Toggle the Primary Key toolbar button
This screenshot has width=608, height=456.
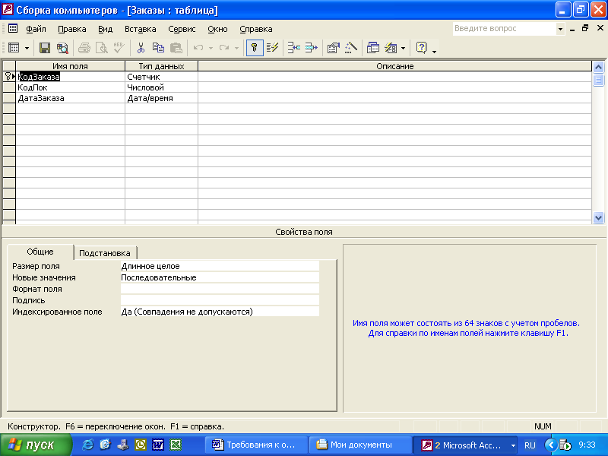255,48
